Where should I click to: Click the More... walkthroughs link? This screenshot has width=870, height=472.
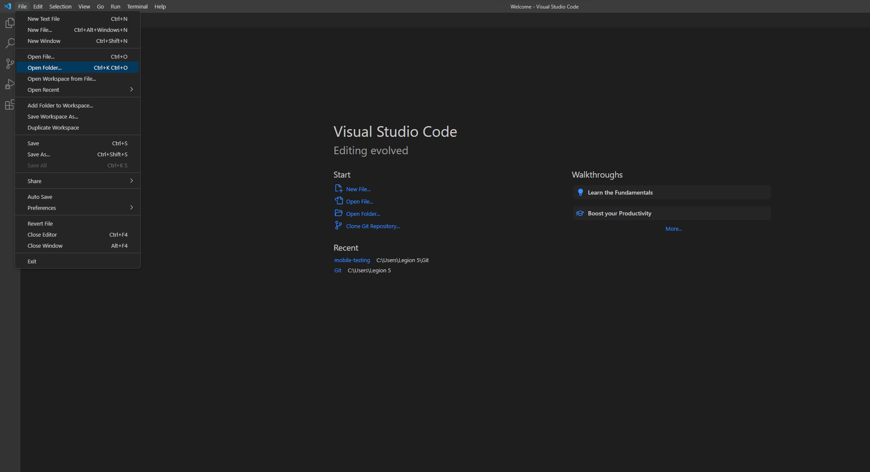673,229
